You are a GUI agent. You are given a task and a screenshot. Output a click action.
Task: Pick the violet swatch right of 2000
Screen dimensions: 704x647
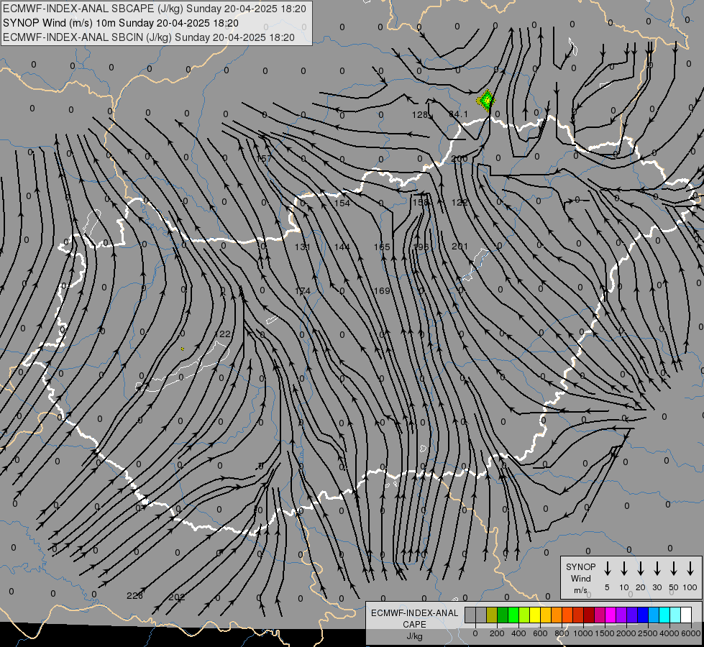pos(631,615)
